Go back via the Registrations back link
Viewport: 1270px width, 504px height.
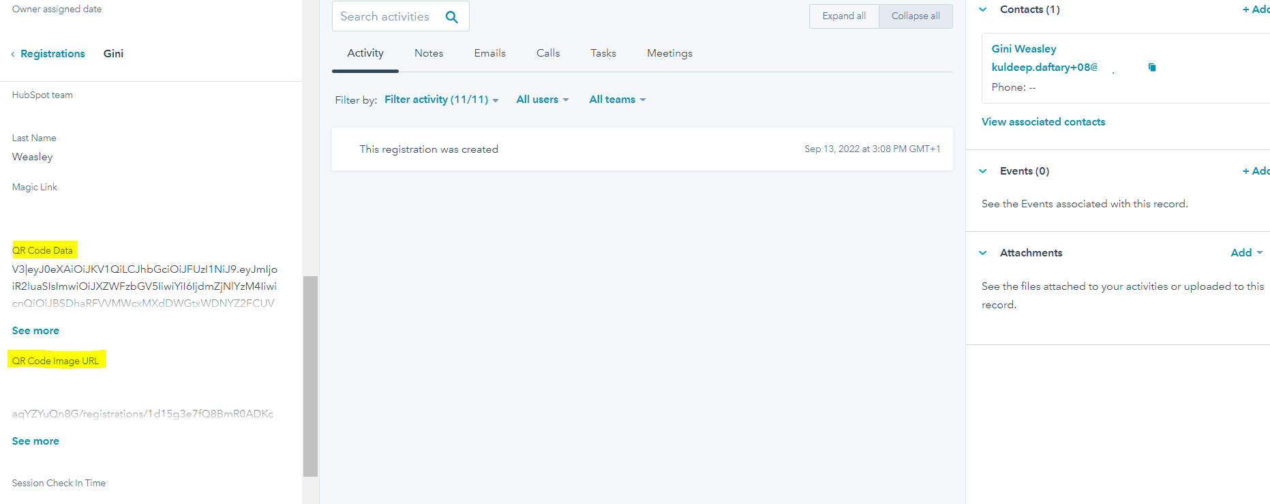click(x=48, y=54)
